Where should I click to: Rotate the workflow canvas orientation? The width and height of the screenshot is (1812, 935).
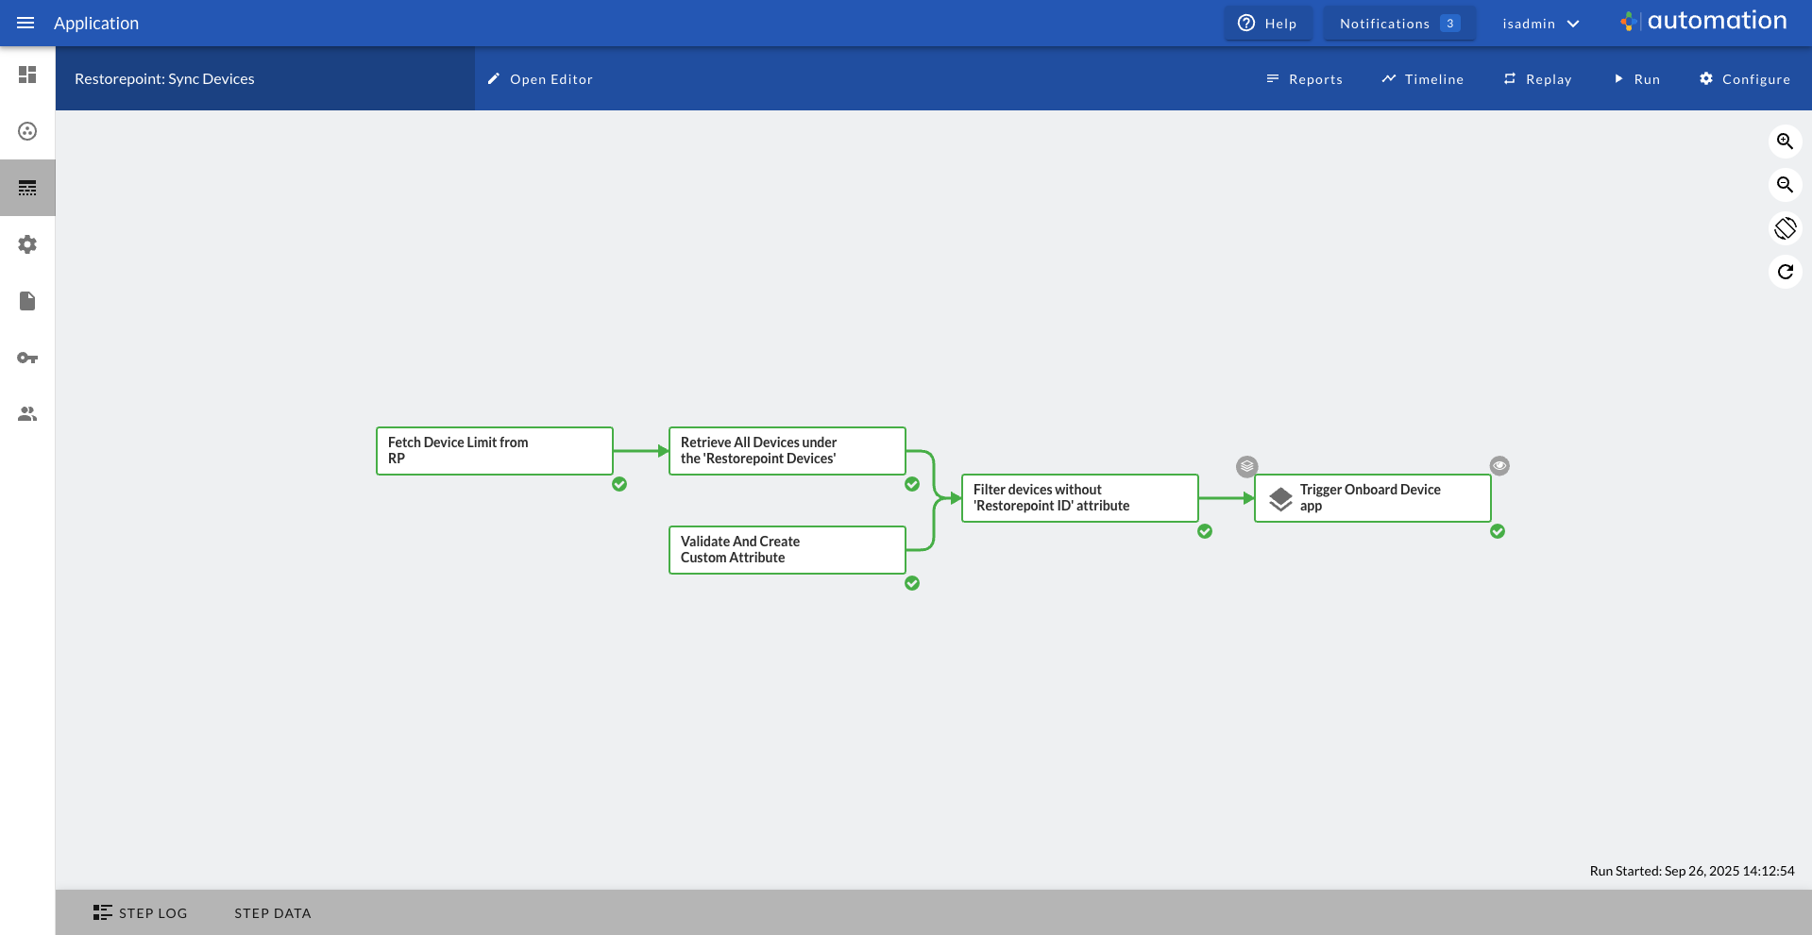pos(1785,228)
